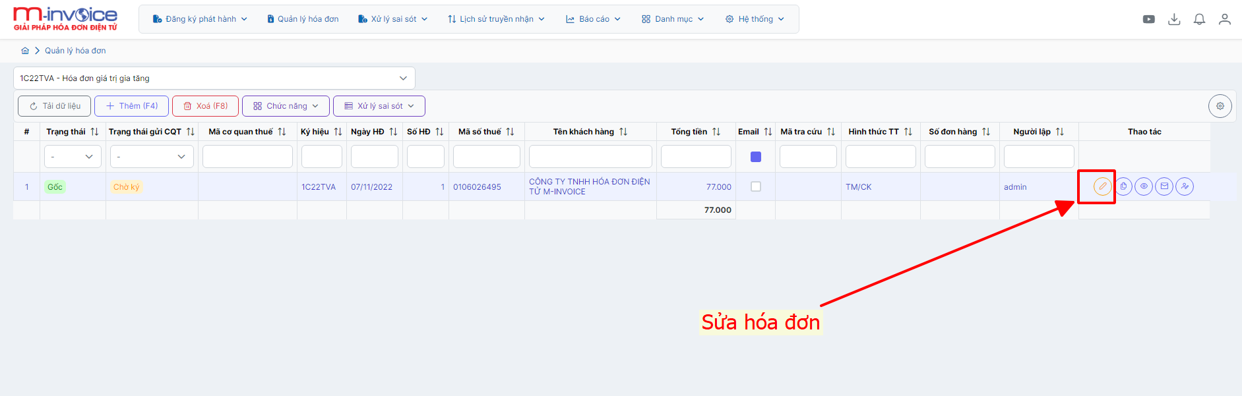Send invoice via the envelope icon
Image resolution: width=1242 pixels, height=396 pixels.
click(x=1164, y=186)
